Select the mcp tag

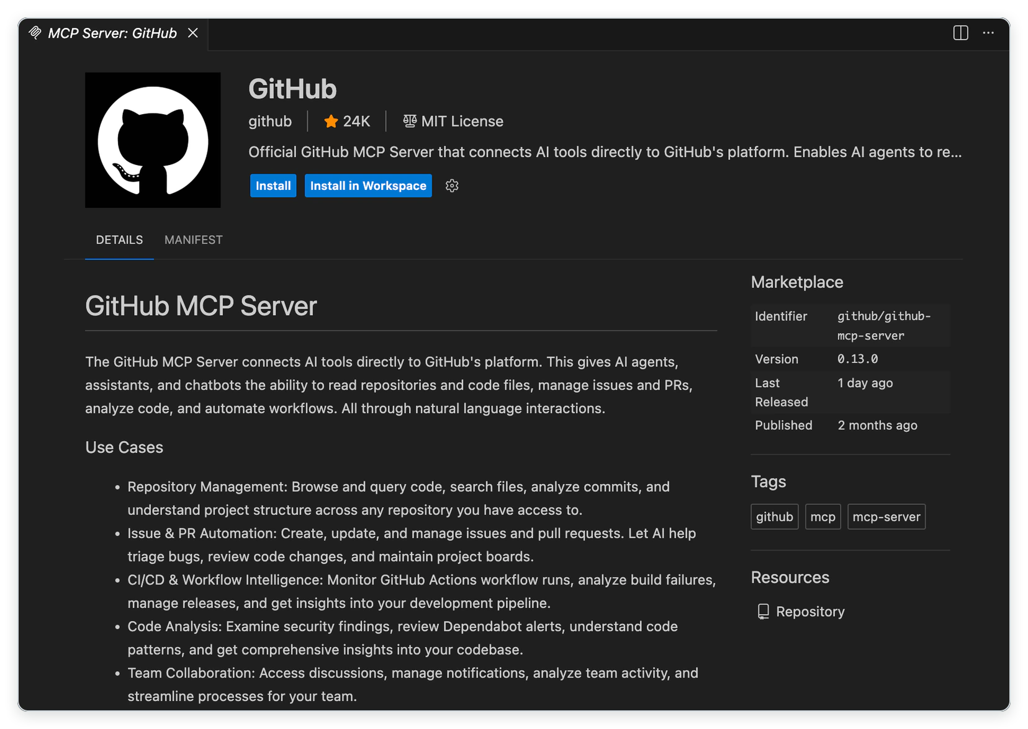tap(823, 517)
